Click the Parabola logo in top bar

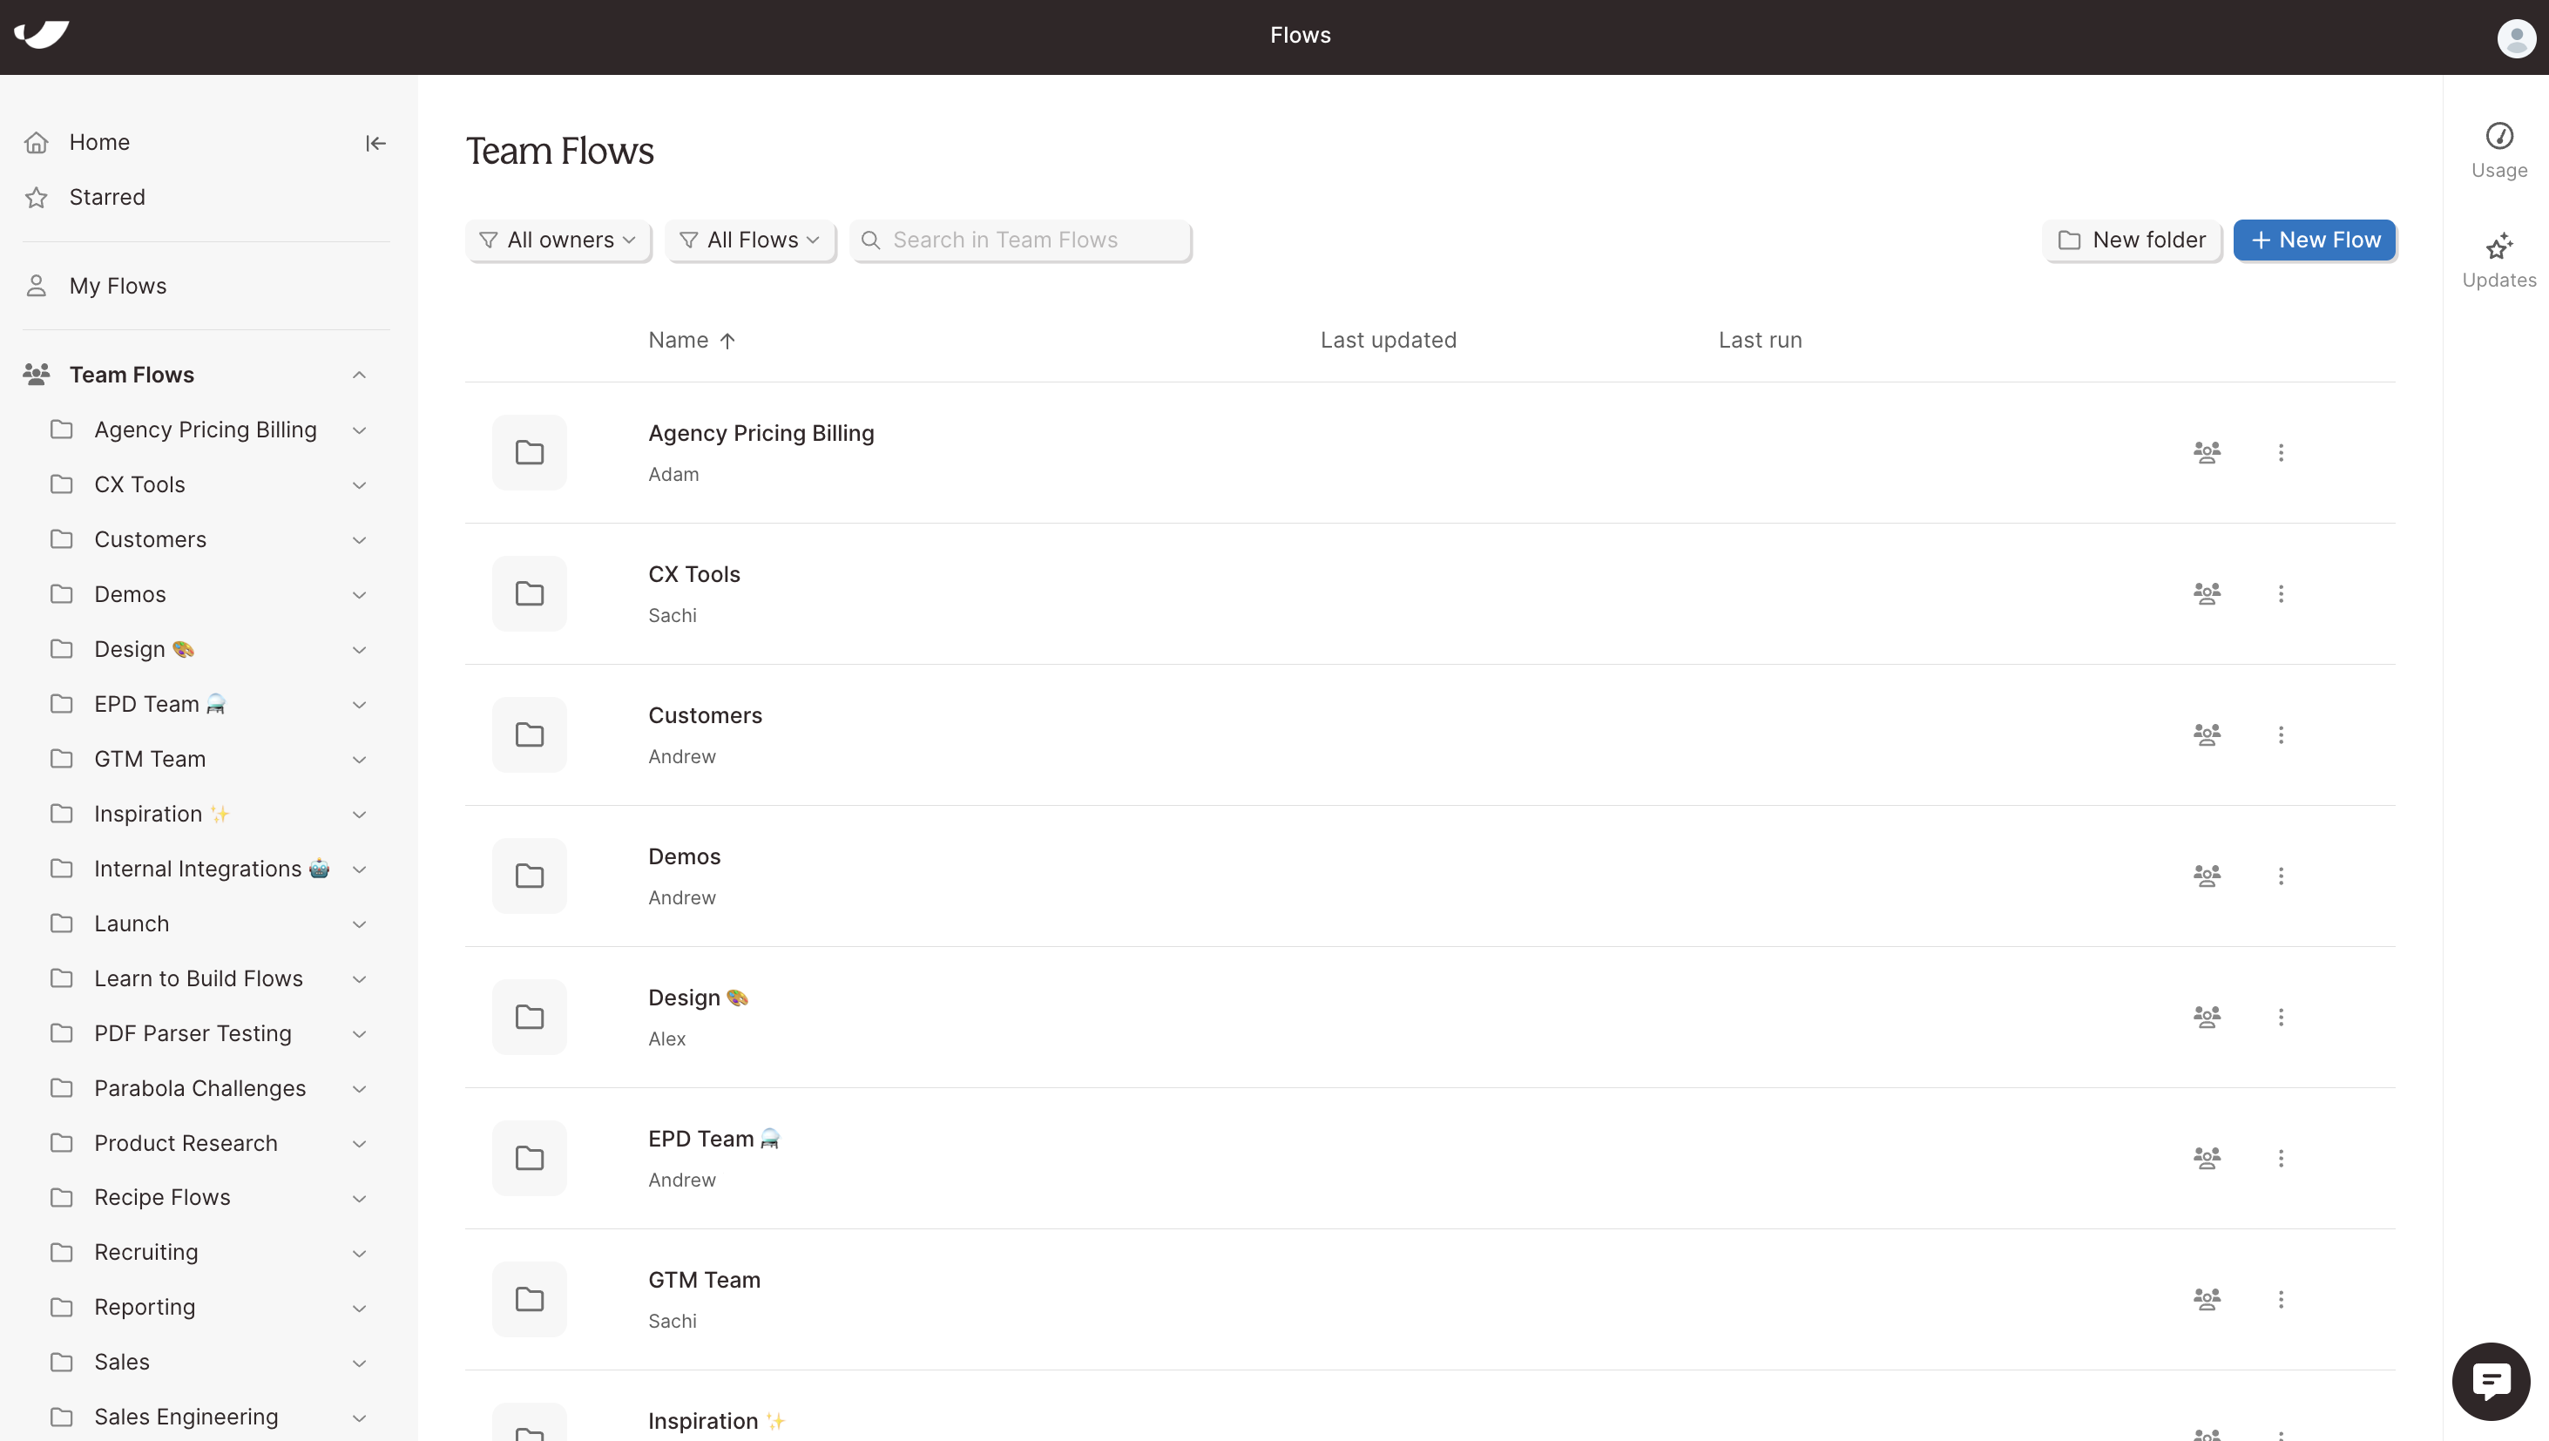point(42,35)
